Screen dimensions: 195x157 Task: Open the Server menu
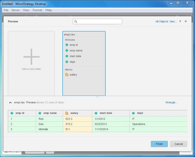click(16, 10)
